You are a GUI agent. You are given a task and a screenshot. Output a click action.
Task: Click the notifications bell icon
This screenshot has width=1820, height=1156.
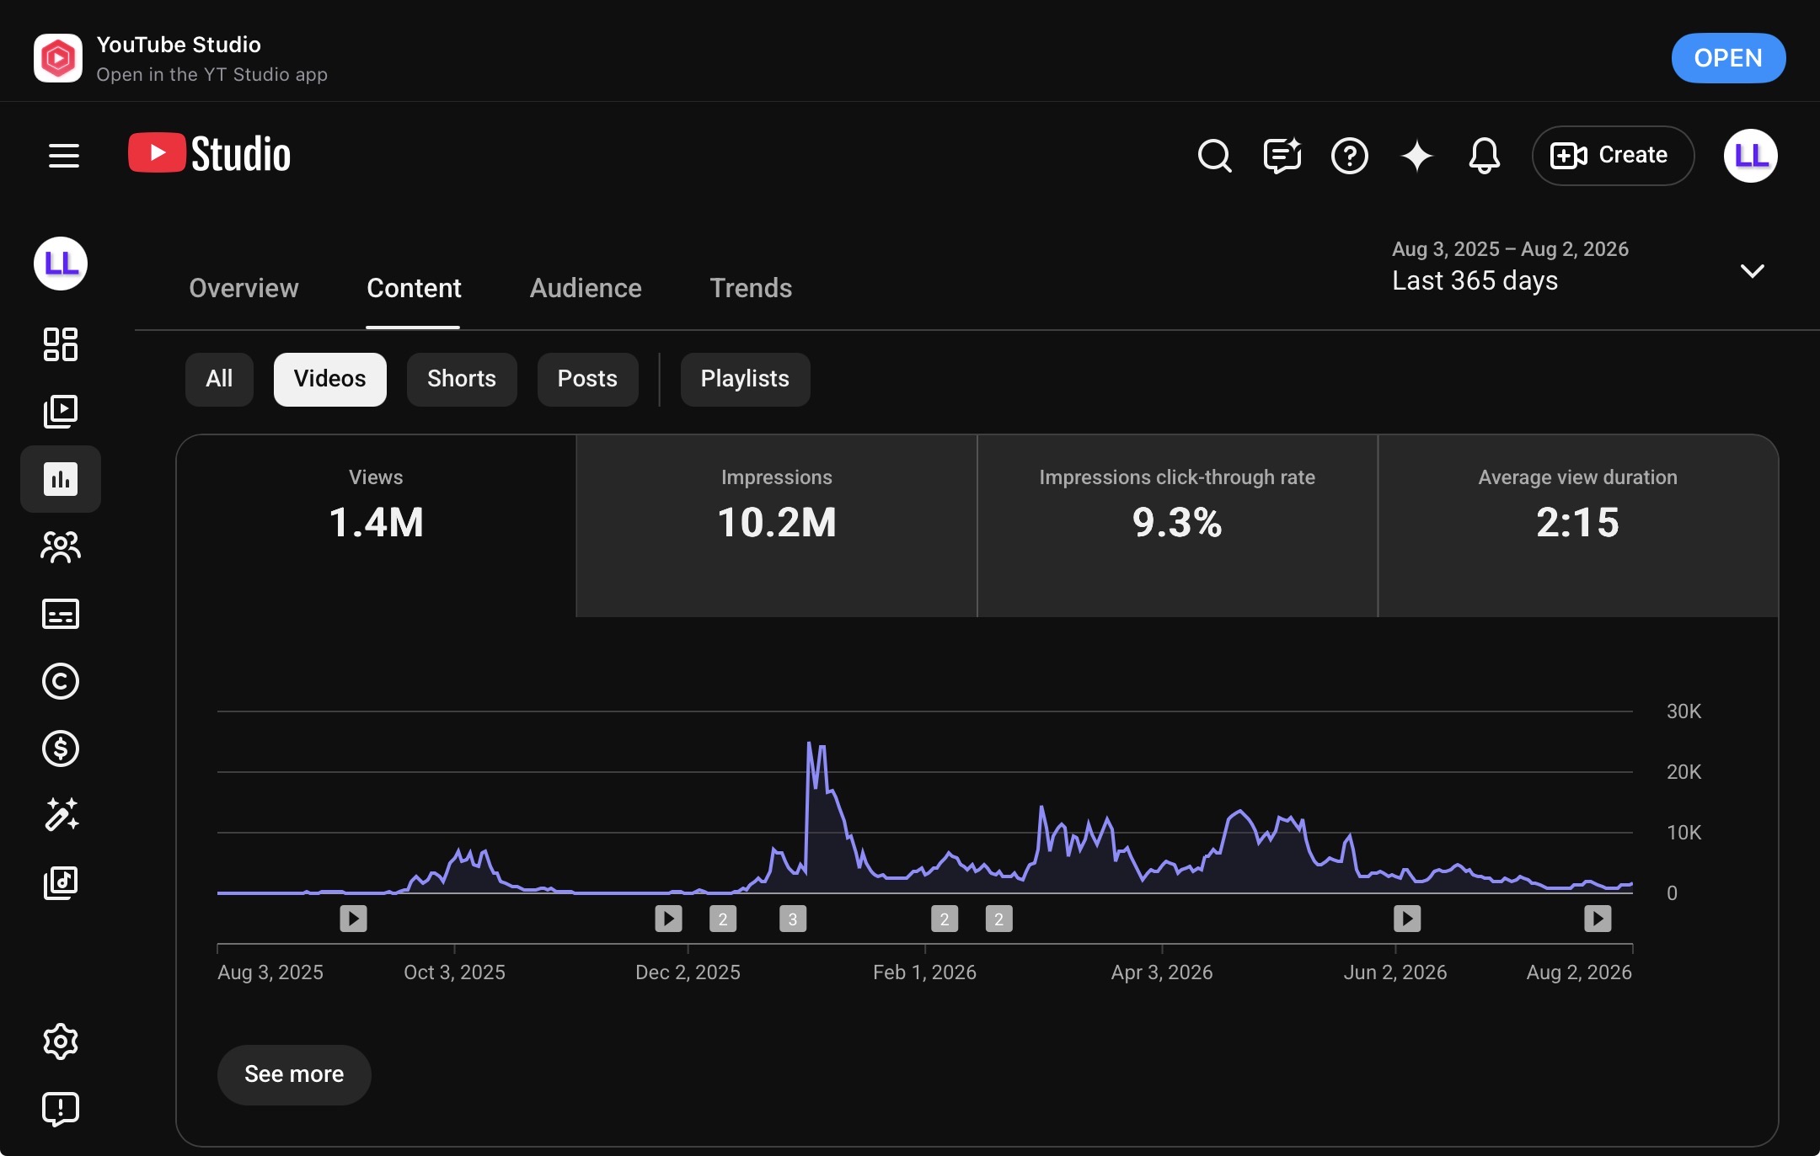pos(1485,156)
